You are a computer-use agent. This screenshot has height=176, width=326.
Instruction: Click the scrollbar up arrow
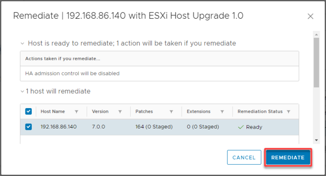pyautogui.click(x=316, y=34)
